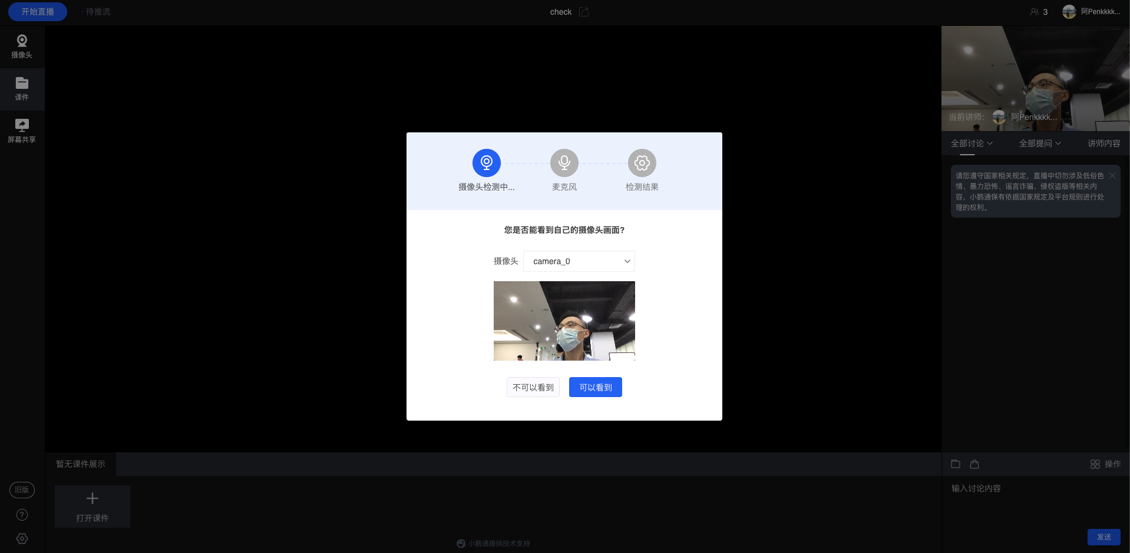Open the 操作 operations menu
The height and width of the screenshot is (553, 1130).
click(x=1105, y=464)
